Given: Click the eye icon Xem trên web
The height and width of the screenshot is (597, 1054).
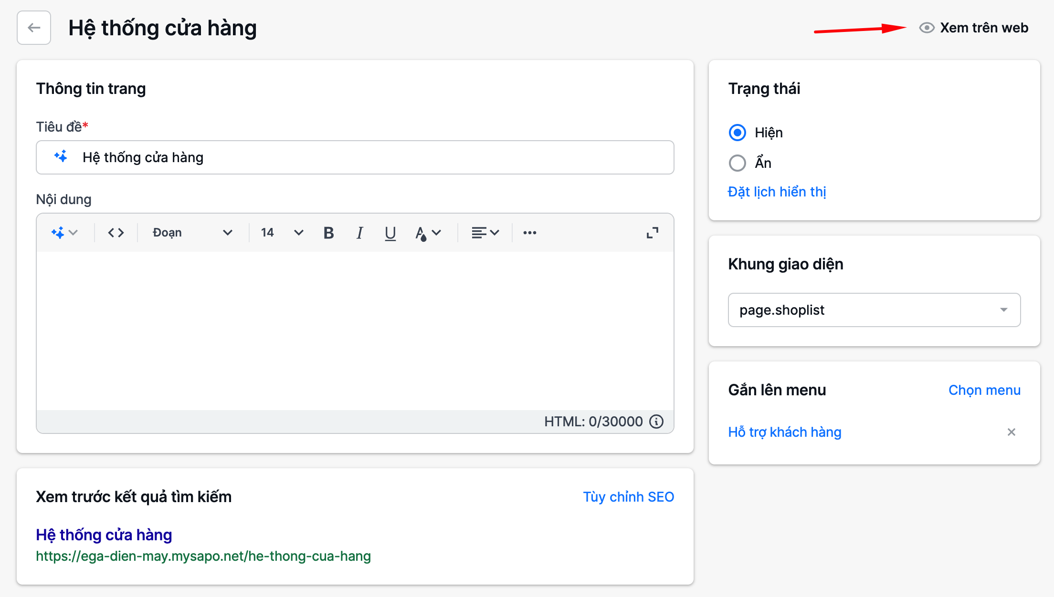Looking at the screenshot, I should [927, 28].
